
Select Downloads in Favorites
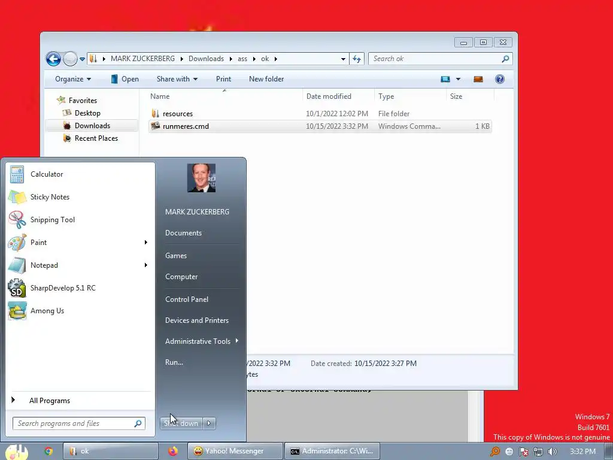pos(92,126)
